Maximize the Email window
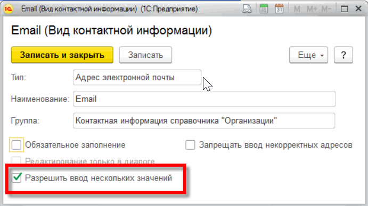The height and width of the screenshot is (206, 368). point(344,9)
